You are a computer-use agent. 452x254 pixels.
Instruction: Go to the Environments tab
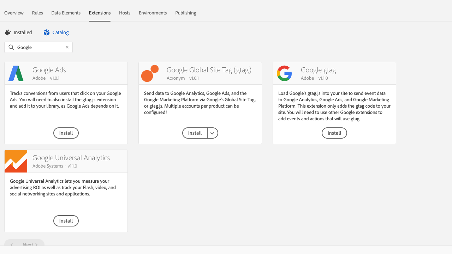coord(153,13)
